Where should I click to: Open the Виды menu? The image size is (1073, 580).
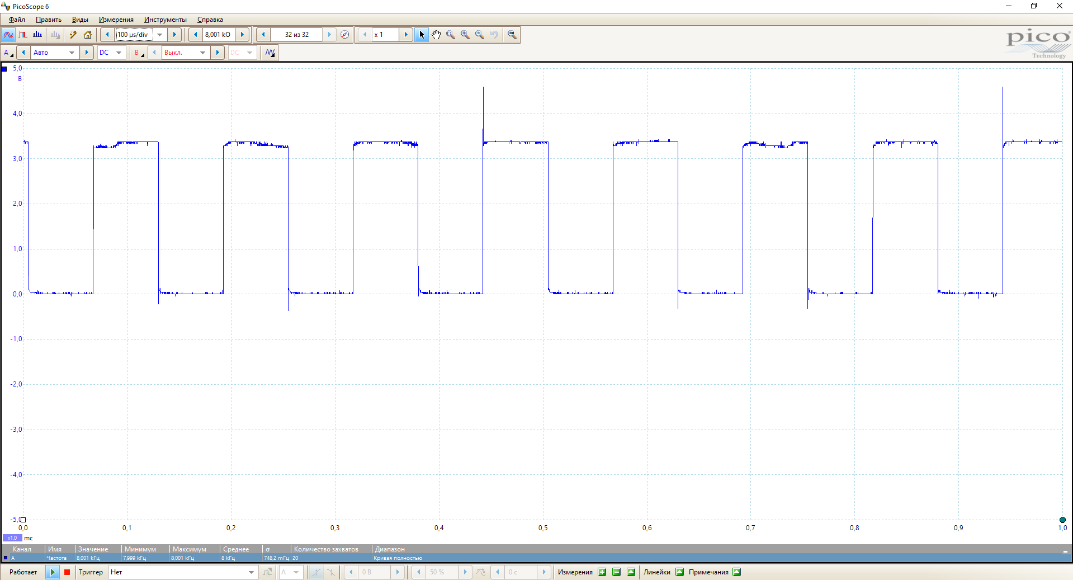tap(80, 20)
